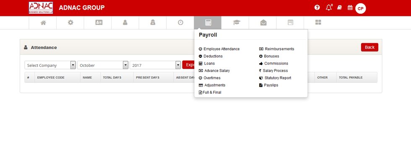Open the calendar icon in header
411x159 pixels.
pos(350,8)
